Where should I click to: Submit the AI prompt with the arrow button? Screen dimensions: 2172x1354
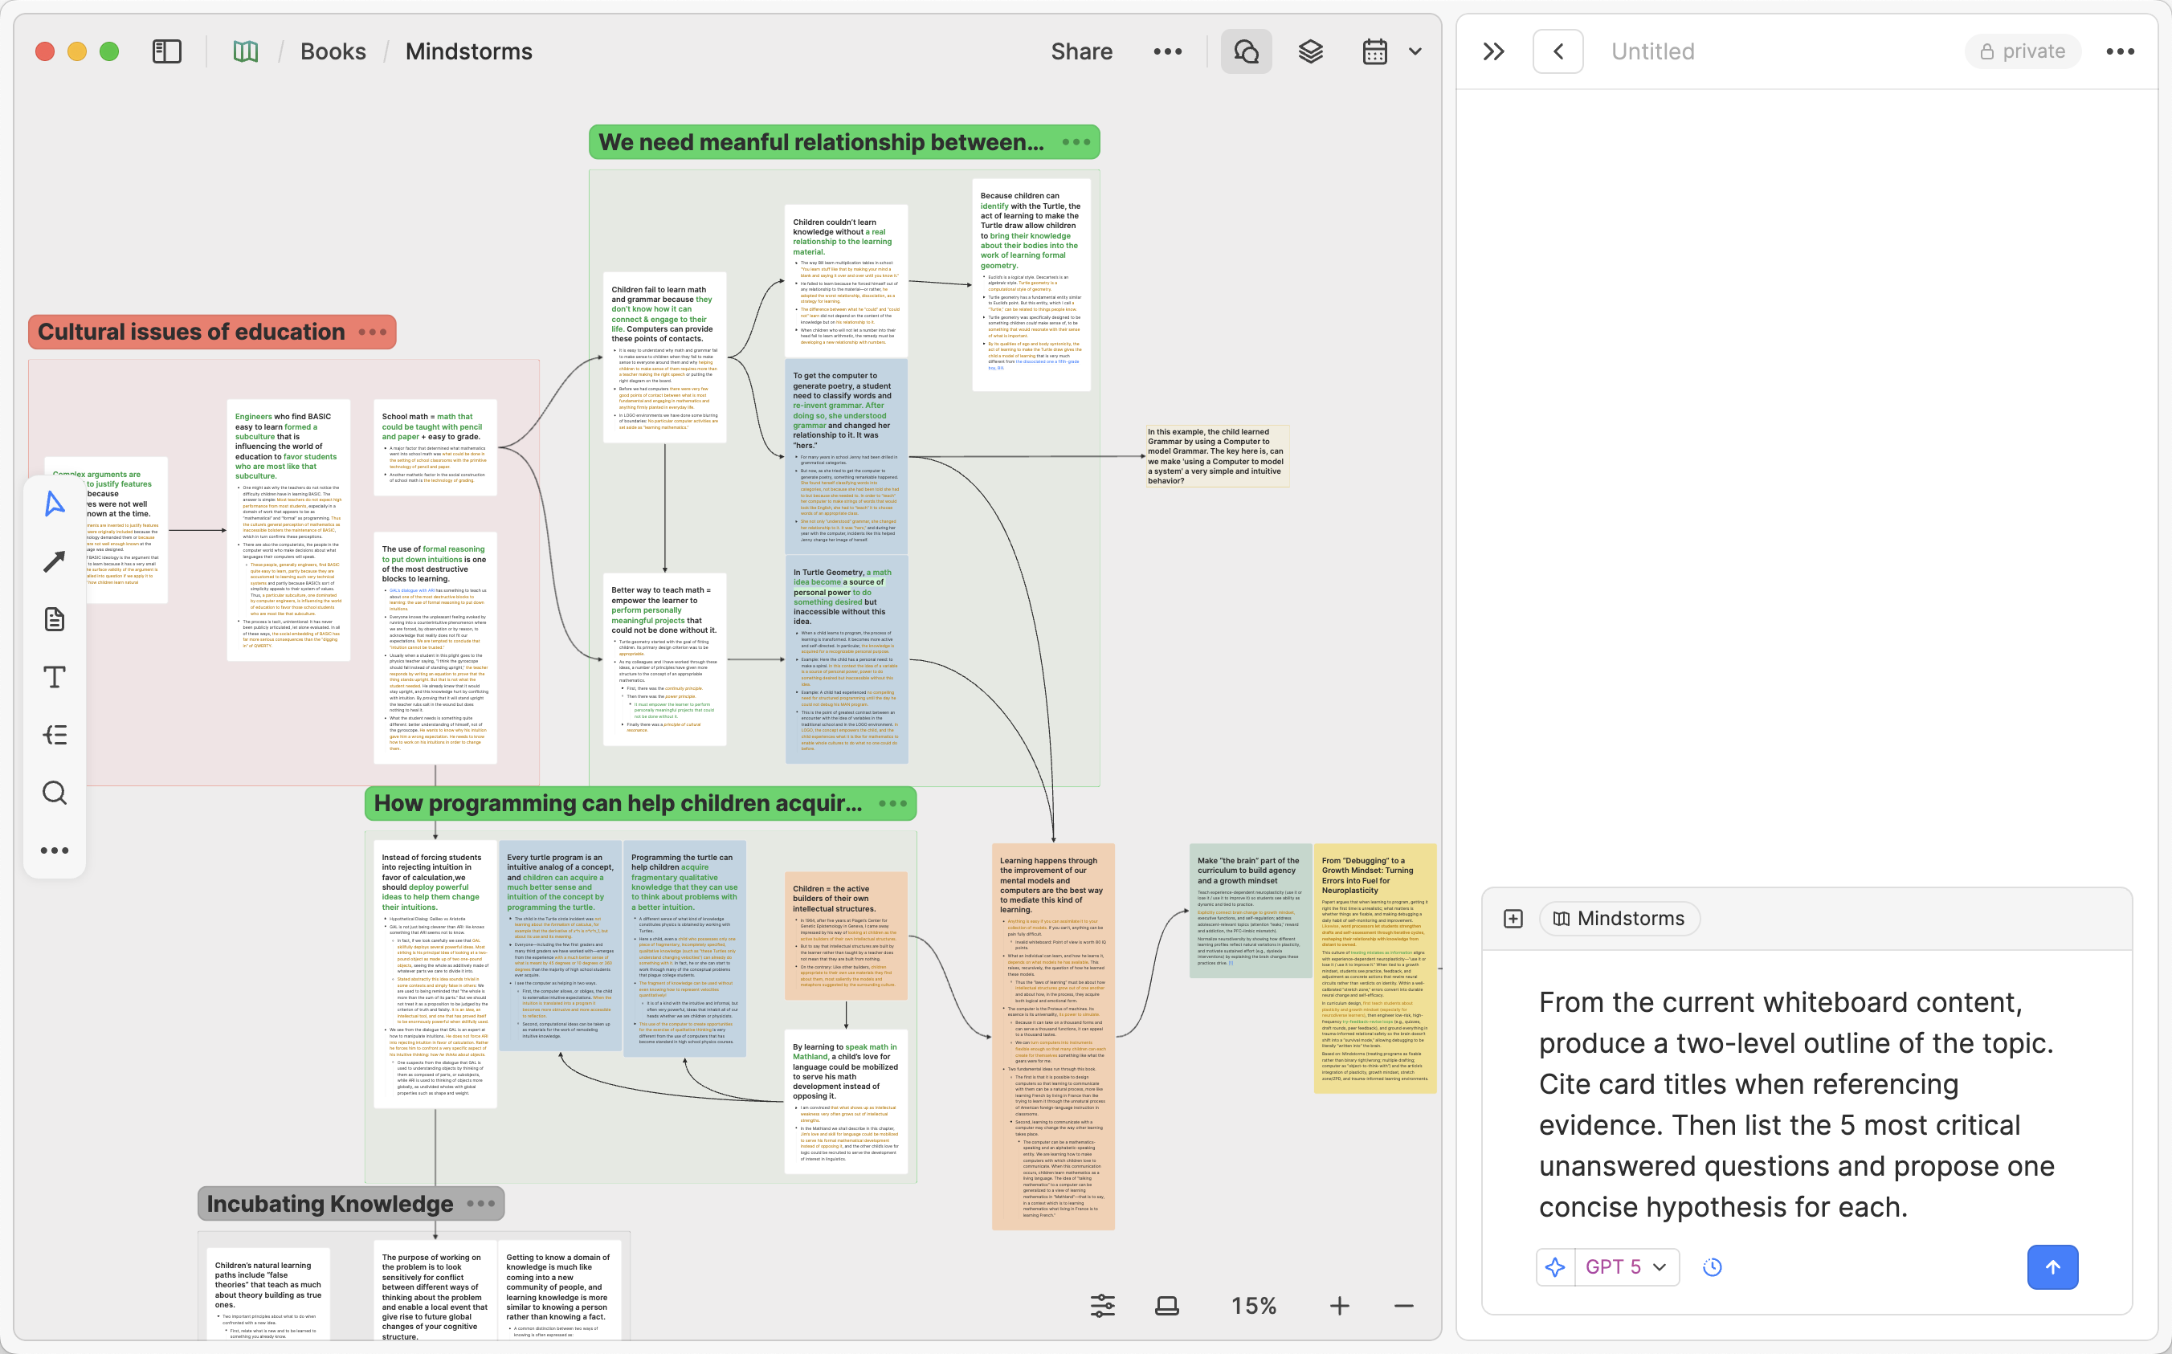click(2052, 1266)
